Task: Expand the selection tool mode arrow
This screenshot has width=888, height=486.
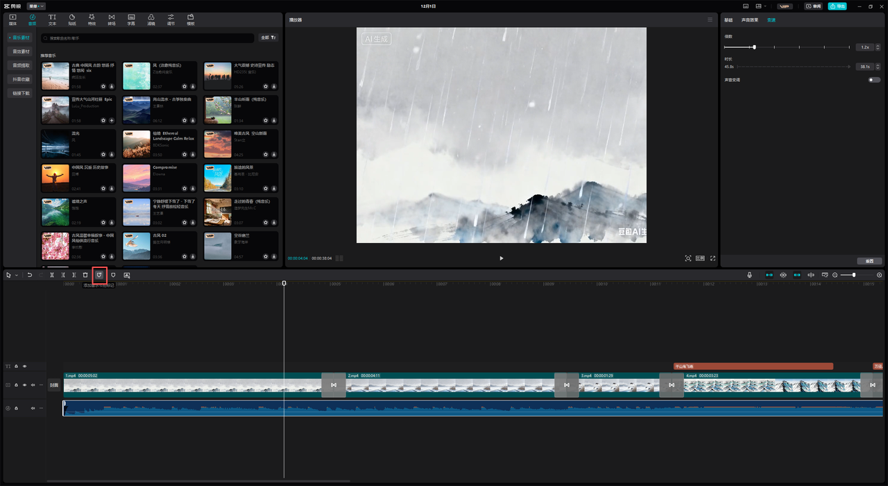Action: pos(17,276)
